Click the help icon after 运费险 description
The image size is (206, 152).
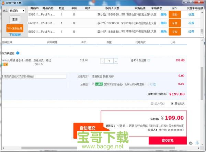[155, 84]
